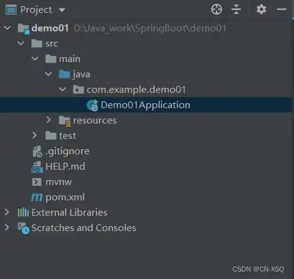Open the Project view dropdown arrow
The height and width of the screenshot is (279, 294).
(62, 10)
